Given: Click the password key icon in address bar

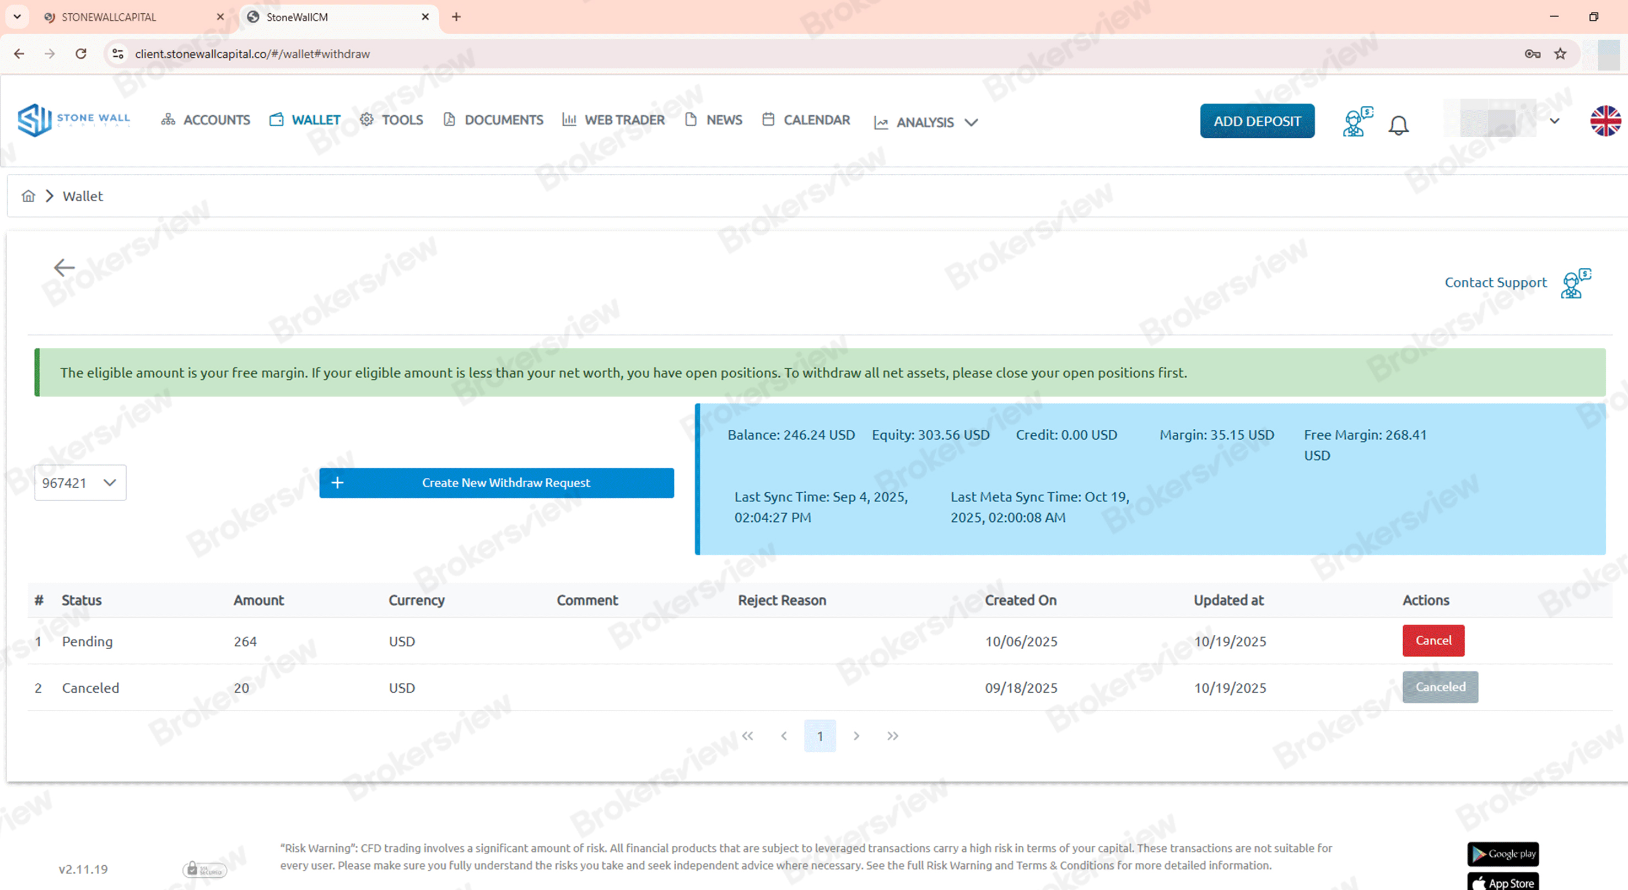Looking at the screenshot, I should tap(1532, 53).
